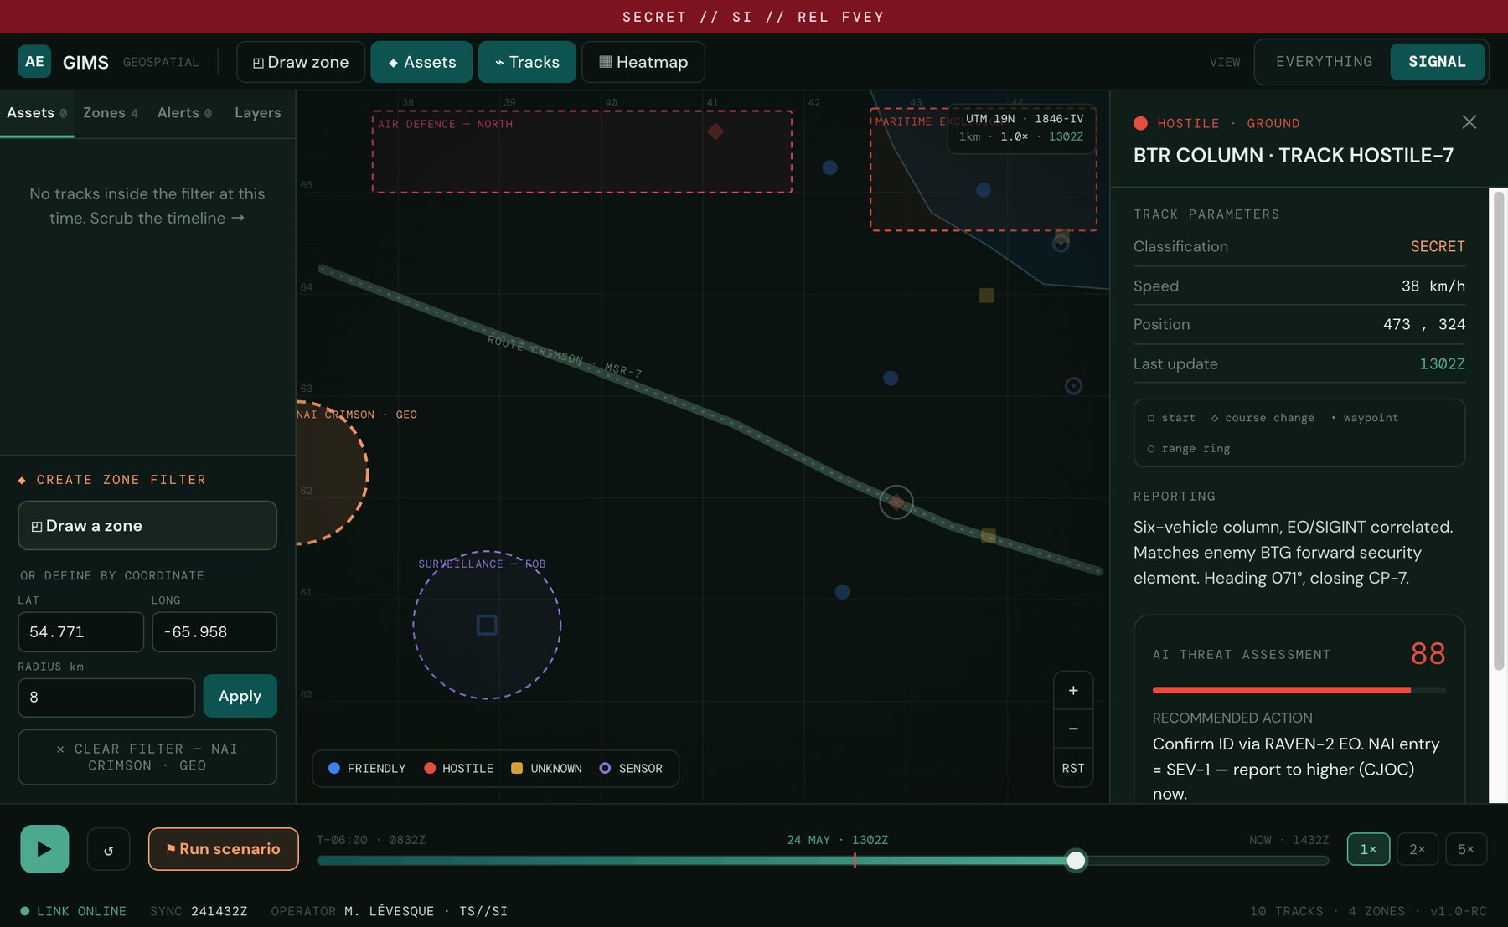Toggle the Tracks overlay button
Image resolution: width=1508 pixels, height=927 pixels.
pos(527,62)
